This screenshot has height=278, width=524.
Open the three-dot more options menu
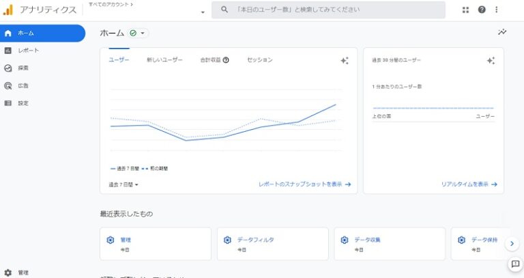497,10
